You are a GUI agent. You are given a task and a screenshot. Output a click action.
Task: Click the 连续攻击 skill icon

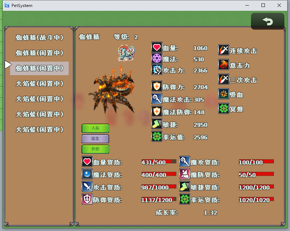click(x=224, y=50)
